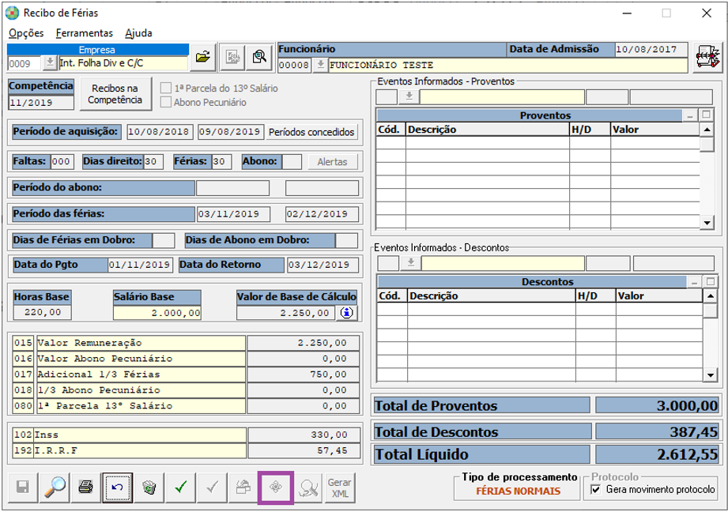Image resolution: width=728 pixels, height=512 pixels.
Task: Click the Recibo de Férias title bar app icon
Action: (x=12, y=13)
